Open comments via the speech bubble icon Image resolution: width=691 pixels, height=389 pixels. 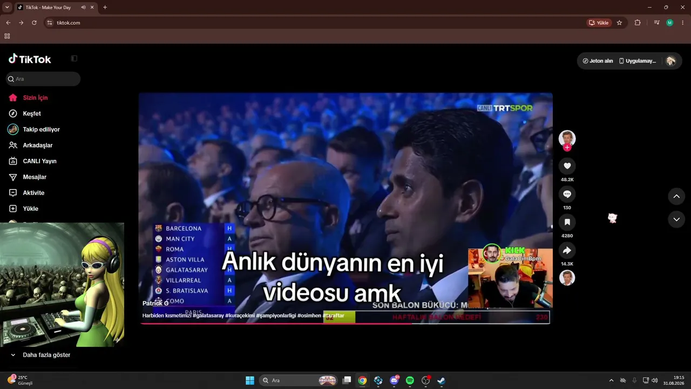[567, 194]
